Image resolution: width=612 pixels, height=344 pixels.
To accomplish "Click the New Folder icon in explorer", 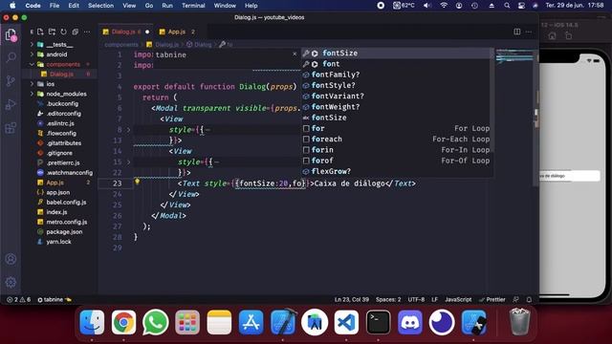I will tap(52, 32).
